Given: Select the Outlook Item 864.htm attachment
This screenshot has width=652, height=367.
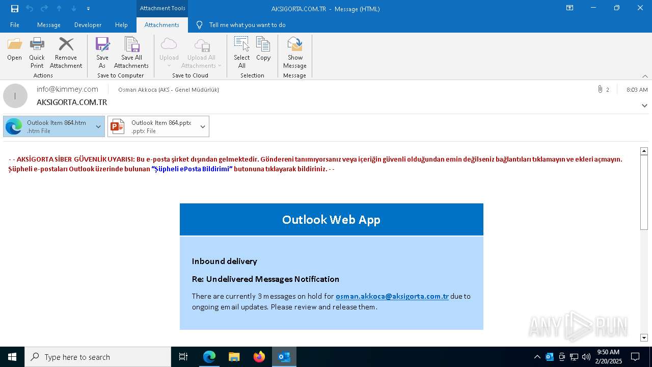Looking at the screenshot, I should point(48,126).
